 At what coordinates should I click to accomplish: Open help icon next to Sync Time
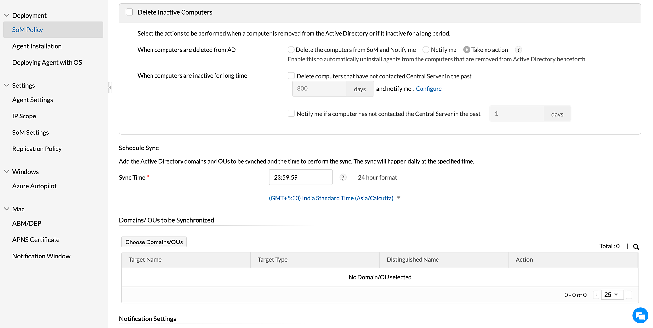pos(343,177)
